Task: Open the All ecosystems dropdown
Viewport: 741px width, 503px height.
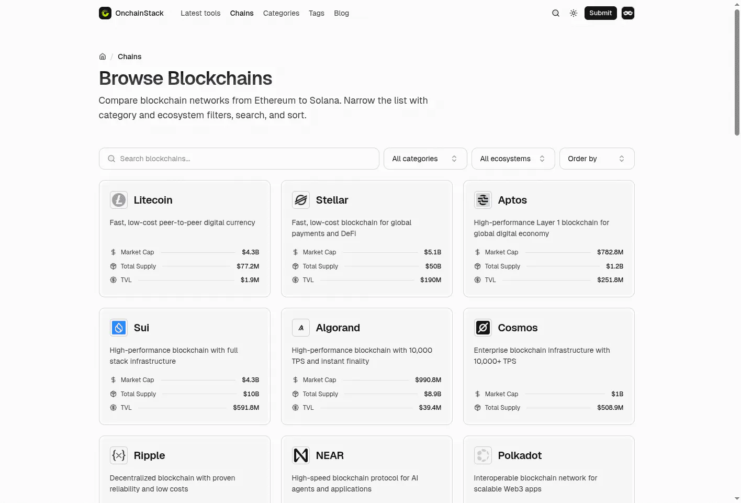Action: tap(513, 159)
